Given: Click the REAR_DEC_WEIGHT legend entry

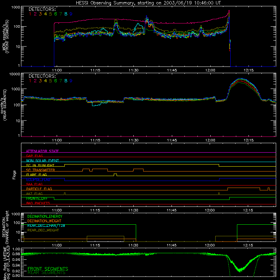Looking at the screenshot, I should (43, 230).
